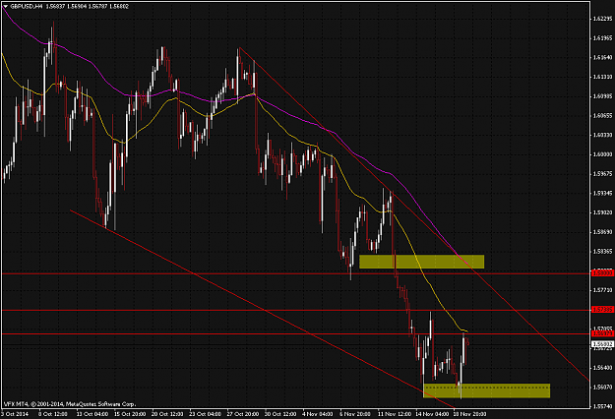Image resolution: width=615 pixels, height=419 pixels.
Task: Click the 27 Oct 20:00 time label
Action: pos(242,414)
